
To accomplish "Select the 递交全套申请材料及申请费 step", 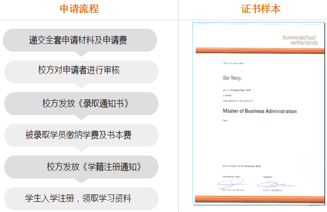I will point(80,40).
